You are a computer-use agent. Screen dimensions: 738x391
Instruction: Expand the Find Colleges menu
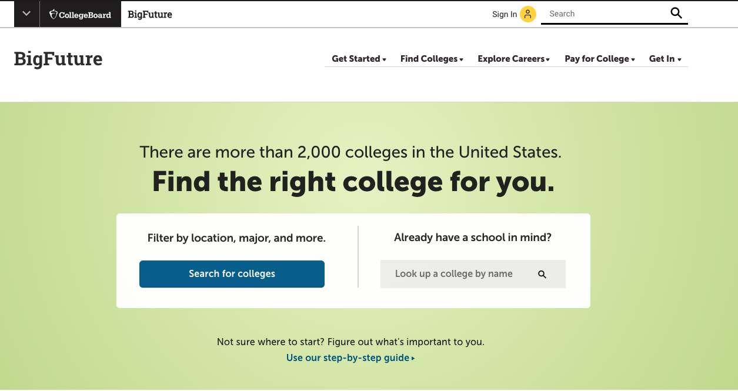pyautogui.click(x=432, y=59)
